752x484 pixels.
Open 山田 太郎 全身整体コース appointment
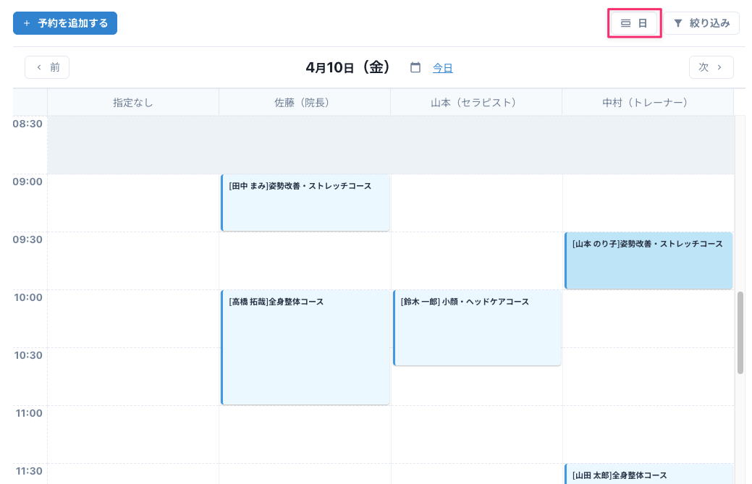[x=649, y=475]
